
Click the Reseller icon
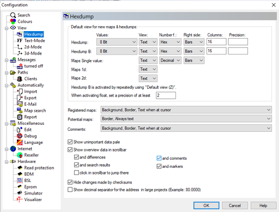20,155
